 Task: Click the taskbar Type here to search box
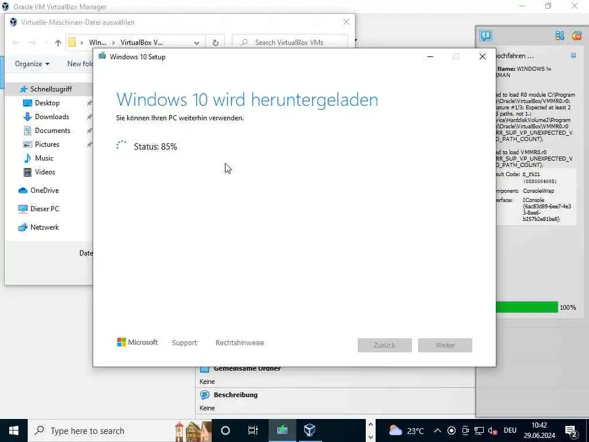click(120, 430)
